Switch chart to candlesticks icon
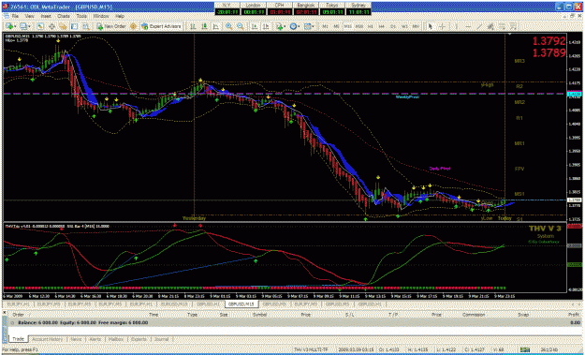Image resolution: width=585 pixels, height=355 pixels. [x=204, y=26]
